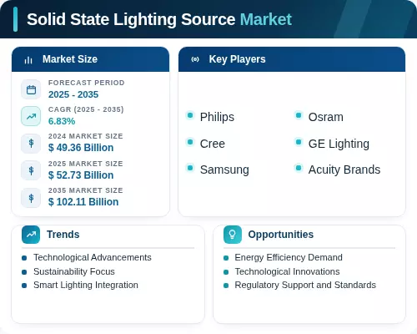Click the bullet dot beside Acuity Brands

coord(299,168)
